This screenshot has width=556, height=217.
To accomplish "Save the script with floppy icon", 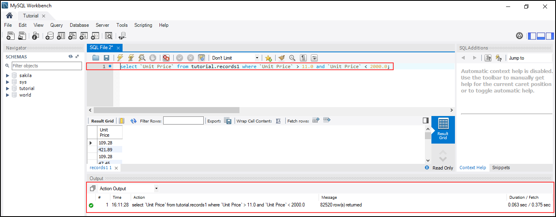I will tap(106, 58).
